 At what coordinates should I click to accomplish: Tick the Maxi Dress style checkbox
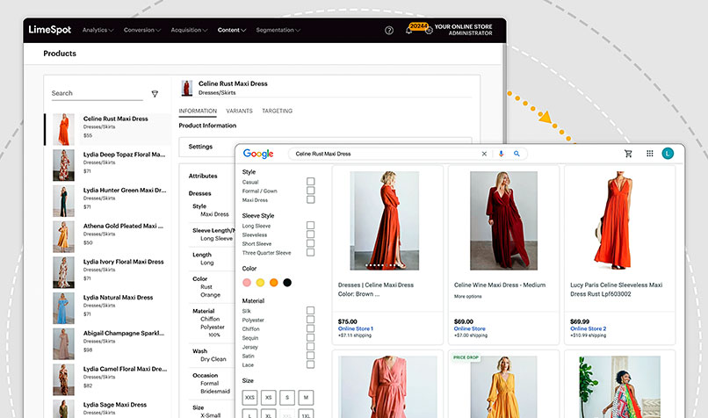(x=311, y=199)
